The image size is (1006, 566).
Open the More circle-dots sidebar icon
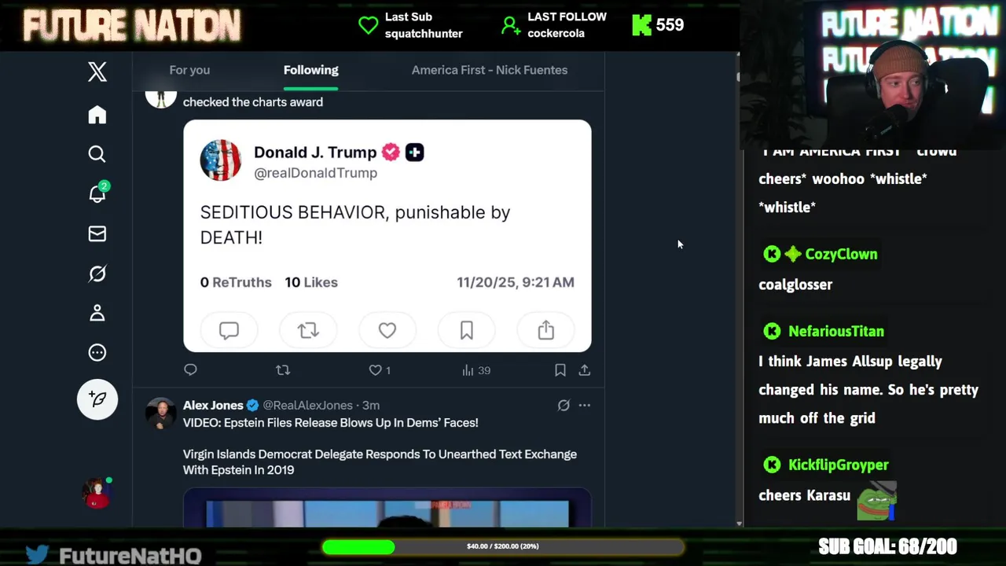pos(97,352)
